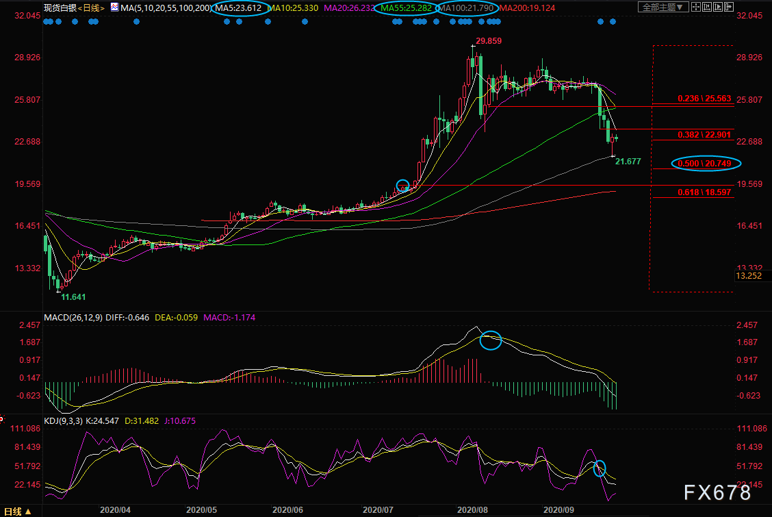
Task: Open the 全部主题 dropdown
Action: click(660, 8)
